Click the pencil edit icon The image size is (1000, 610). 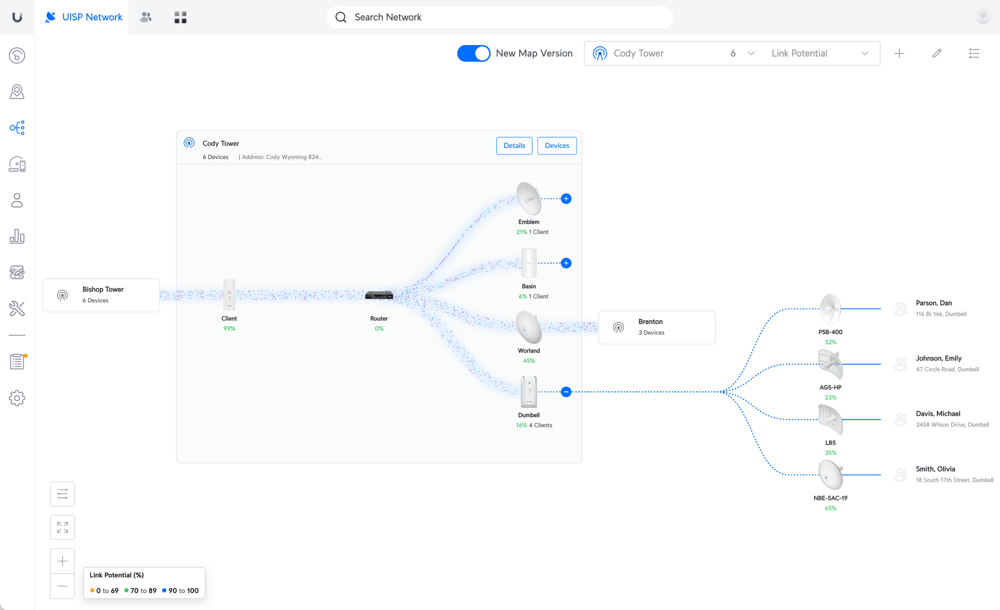point(937,54)
